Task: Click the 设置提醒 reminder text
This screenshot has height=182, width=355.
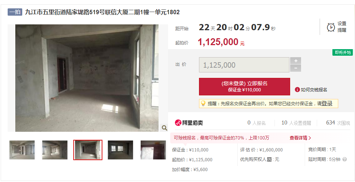Action: [342, 27]
